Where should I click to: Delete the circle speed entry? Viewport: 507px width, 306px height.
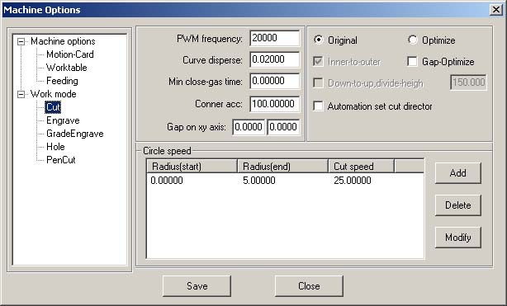point(457,205)
